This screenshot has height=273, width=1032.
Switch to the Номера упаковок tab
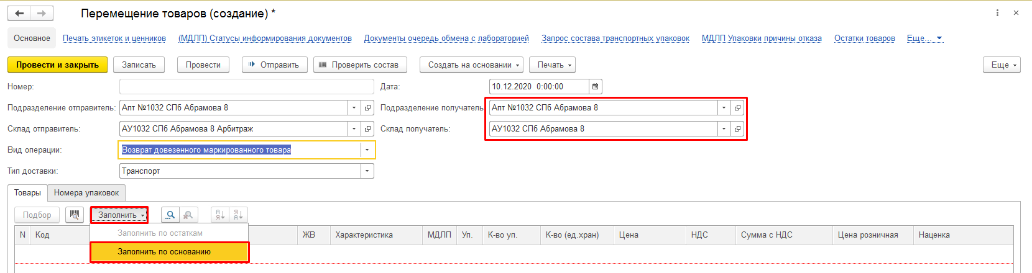pos(86,193)
